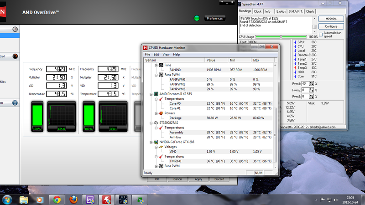Switch to the Clock tab in SpeedFan
365x205 pixels.
tap(257, 11)
